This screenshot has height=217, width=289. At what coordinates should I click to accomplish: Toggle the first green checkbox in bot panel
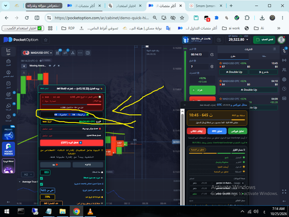point(42,178)
